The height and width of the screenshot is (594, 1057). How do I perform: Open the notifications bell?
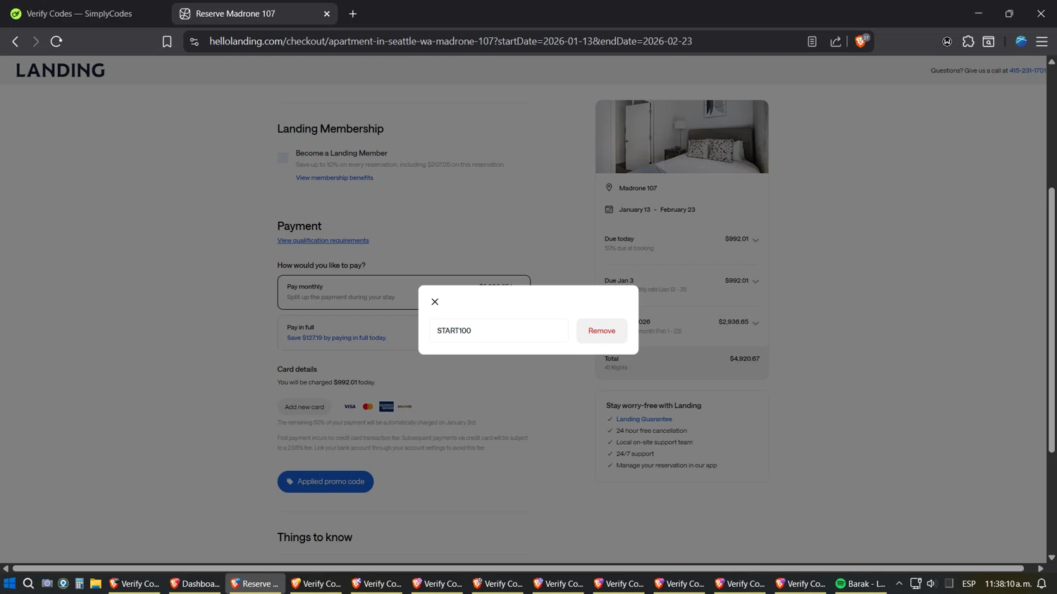pyautogui.click(x=1041, y=583)
